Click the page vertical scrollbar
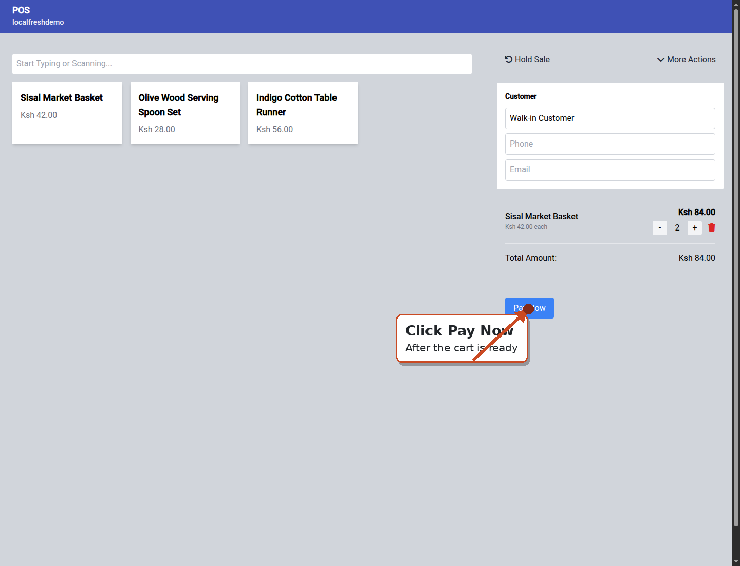This screenshot has width=740, height=566. click(736, 268)
